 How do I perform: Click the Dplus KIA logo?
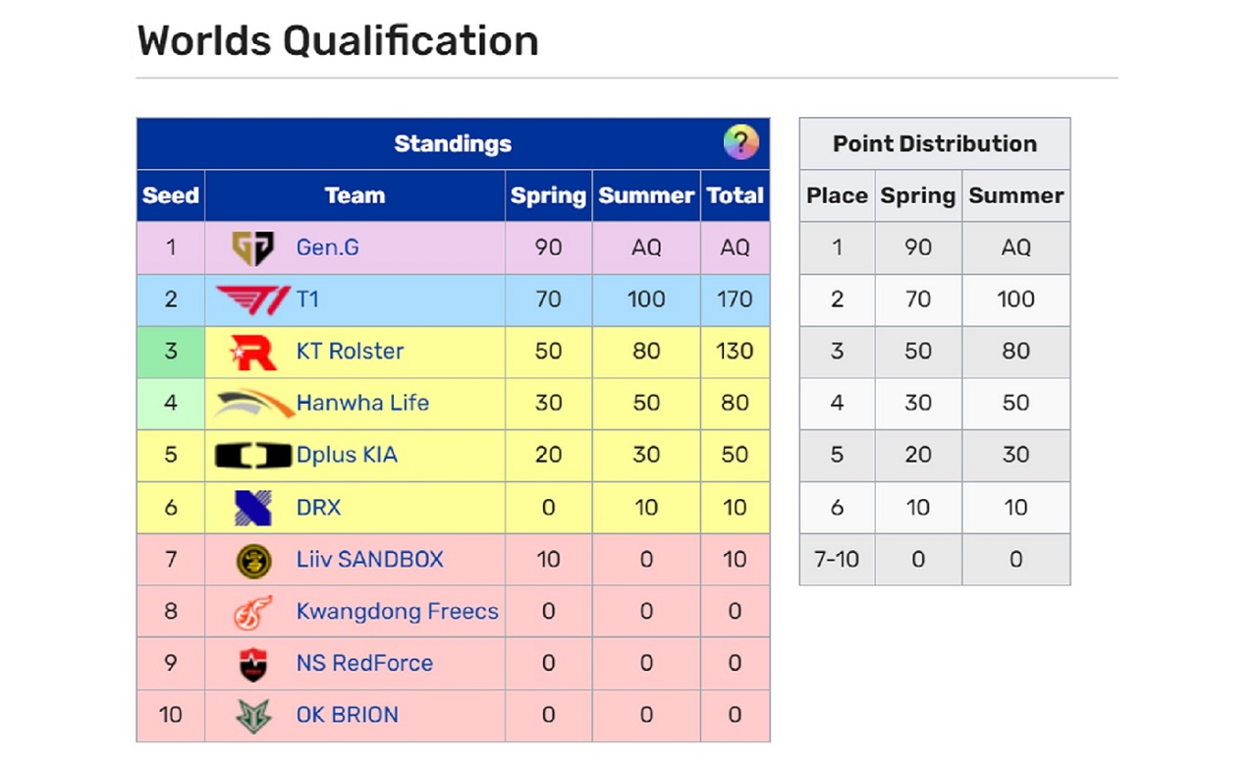click(x=253, y=455)
